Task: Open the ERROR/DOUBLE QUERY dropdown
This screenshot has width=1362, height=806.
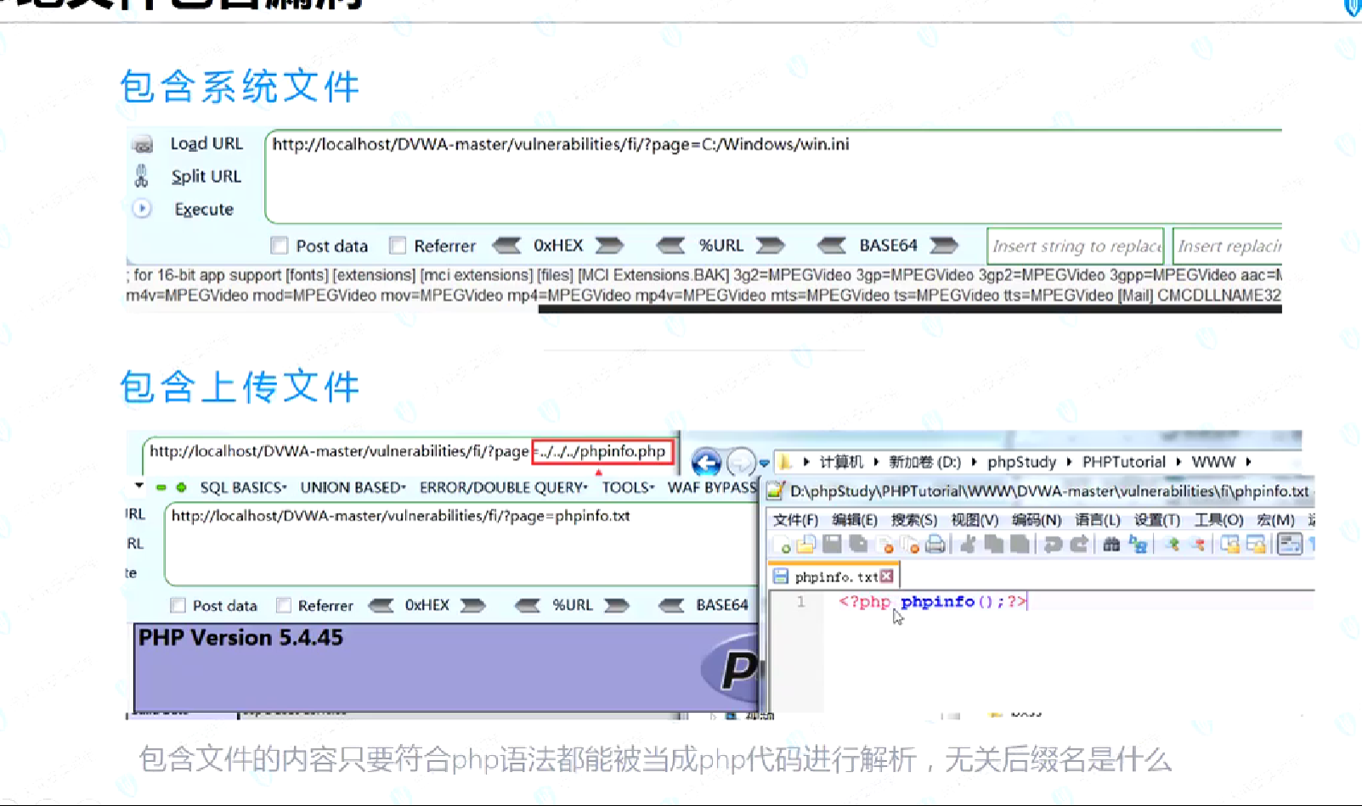Action: click(503, 488)
